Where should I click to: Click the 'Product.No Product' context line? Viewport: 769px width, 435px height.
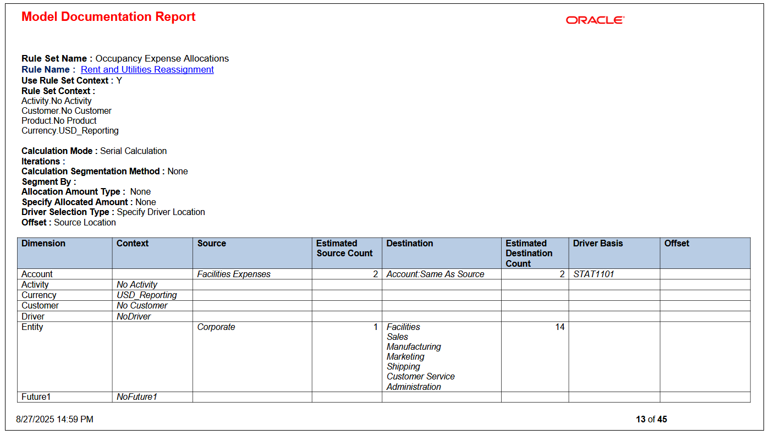pyautogui.click(x=59, y=120)
